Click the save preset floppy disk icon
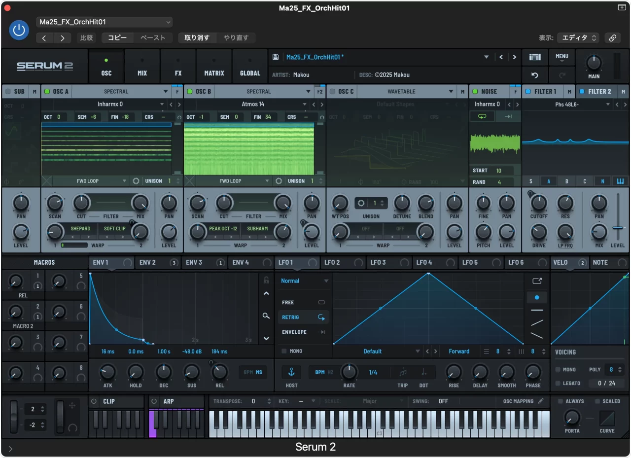Viewport: 631px width, 458px height. [276, 57]
